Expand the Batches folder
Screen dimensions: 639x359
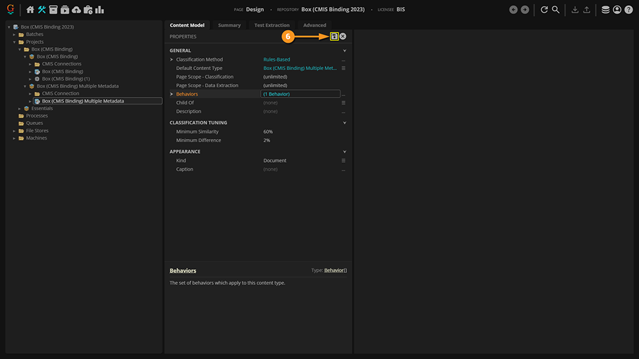pos(14,34)
